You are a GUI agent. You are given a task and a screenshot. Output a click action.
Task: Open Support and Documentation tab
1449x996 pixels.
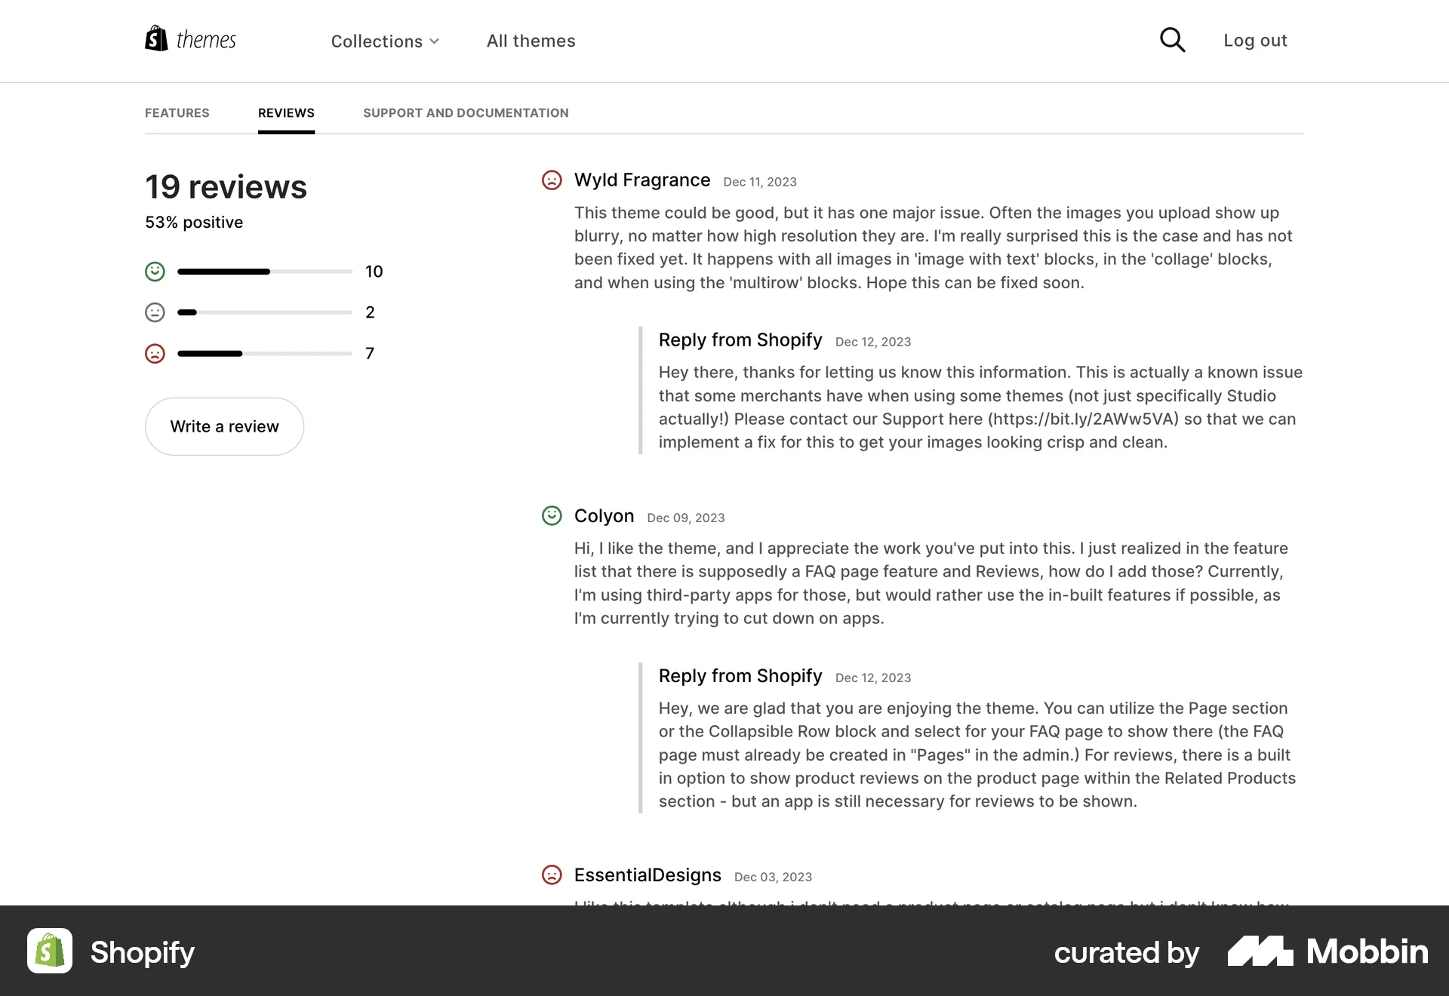pyautogui.click(x=465, y=112)
